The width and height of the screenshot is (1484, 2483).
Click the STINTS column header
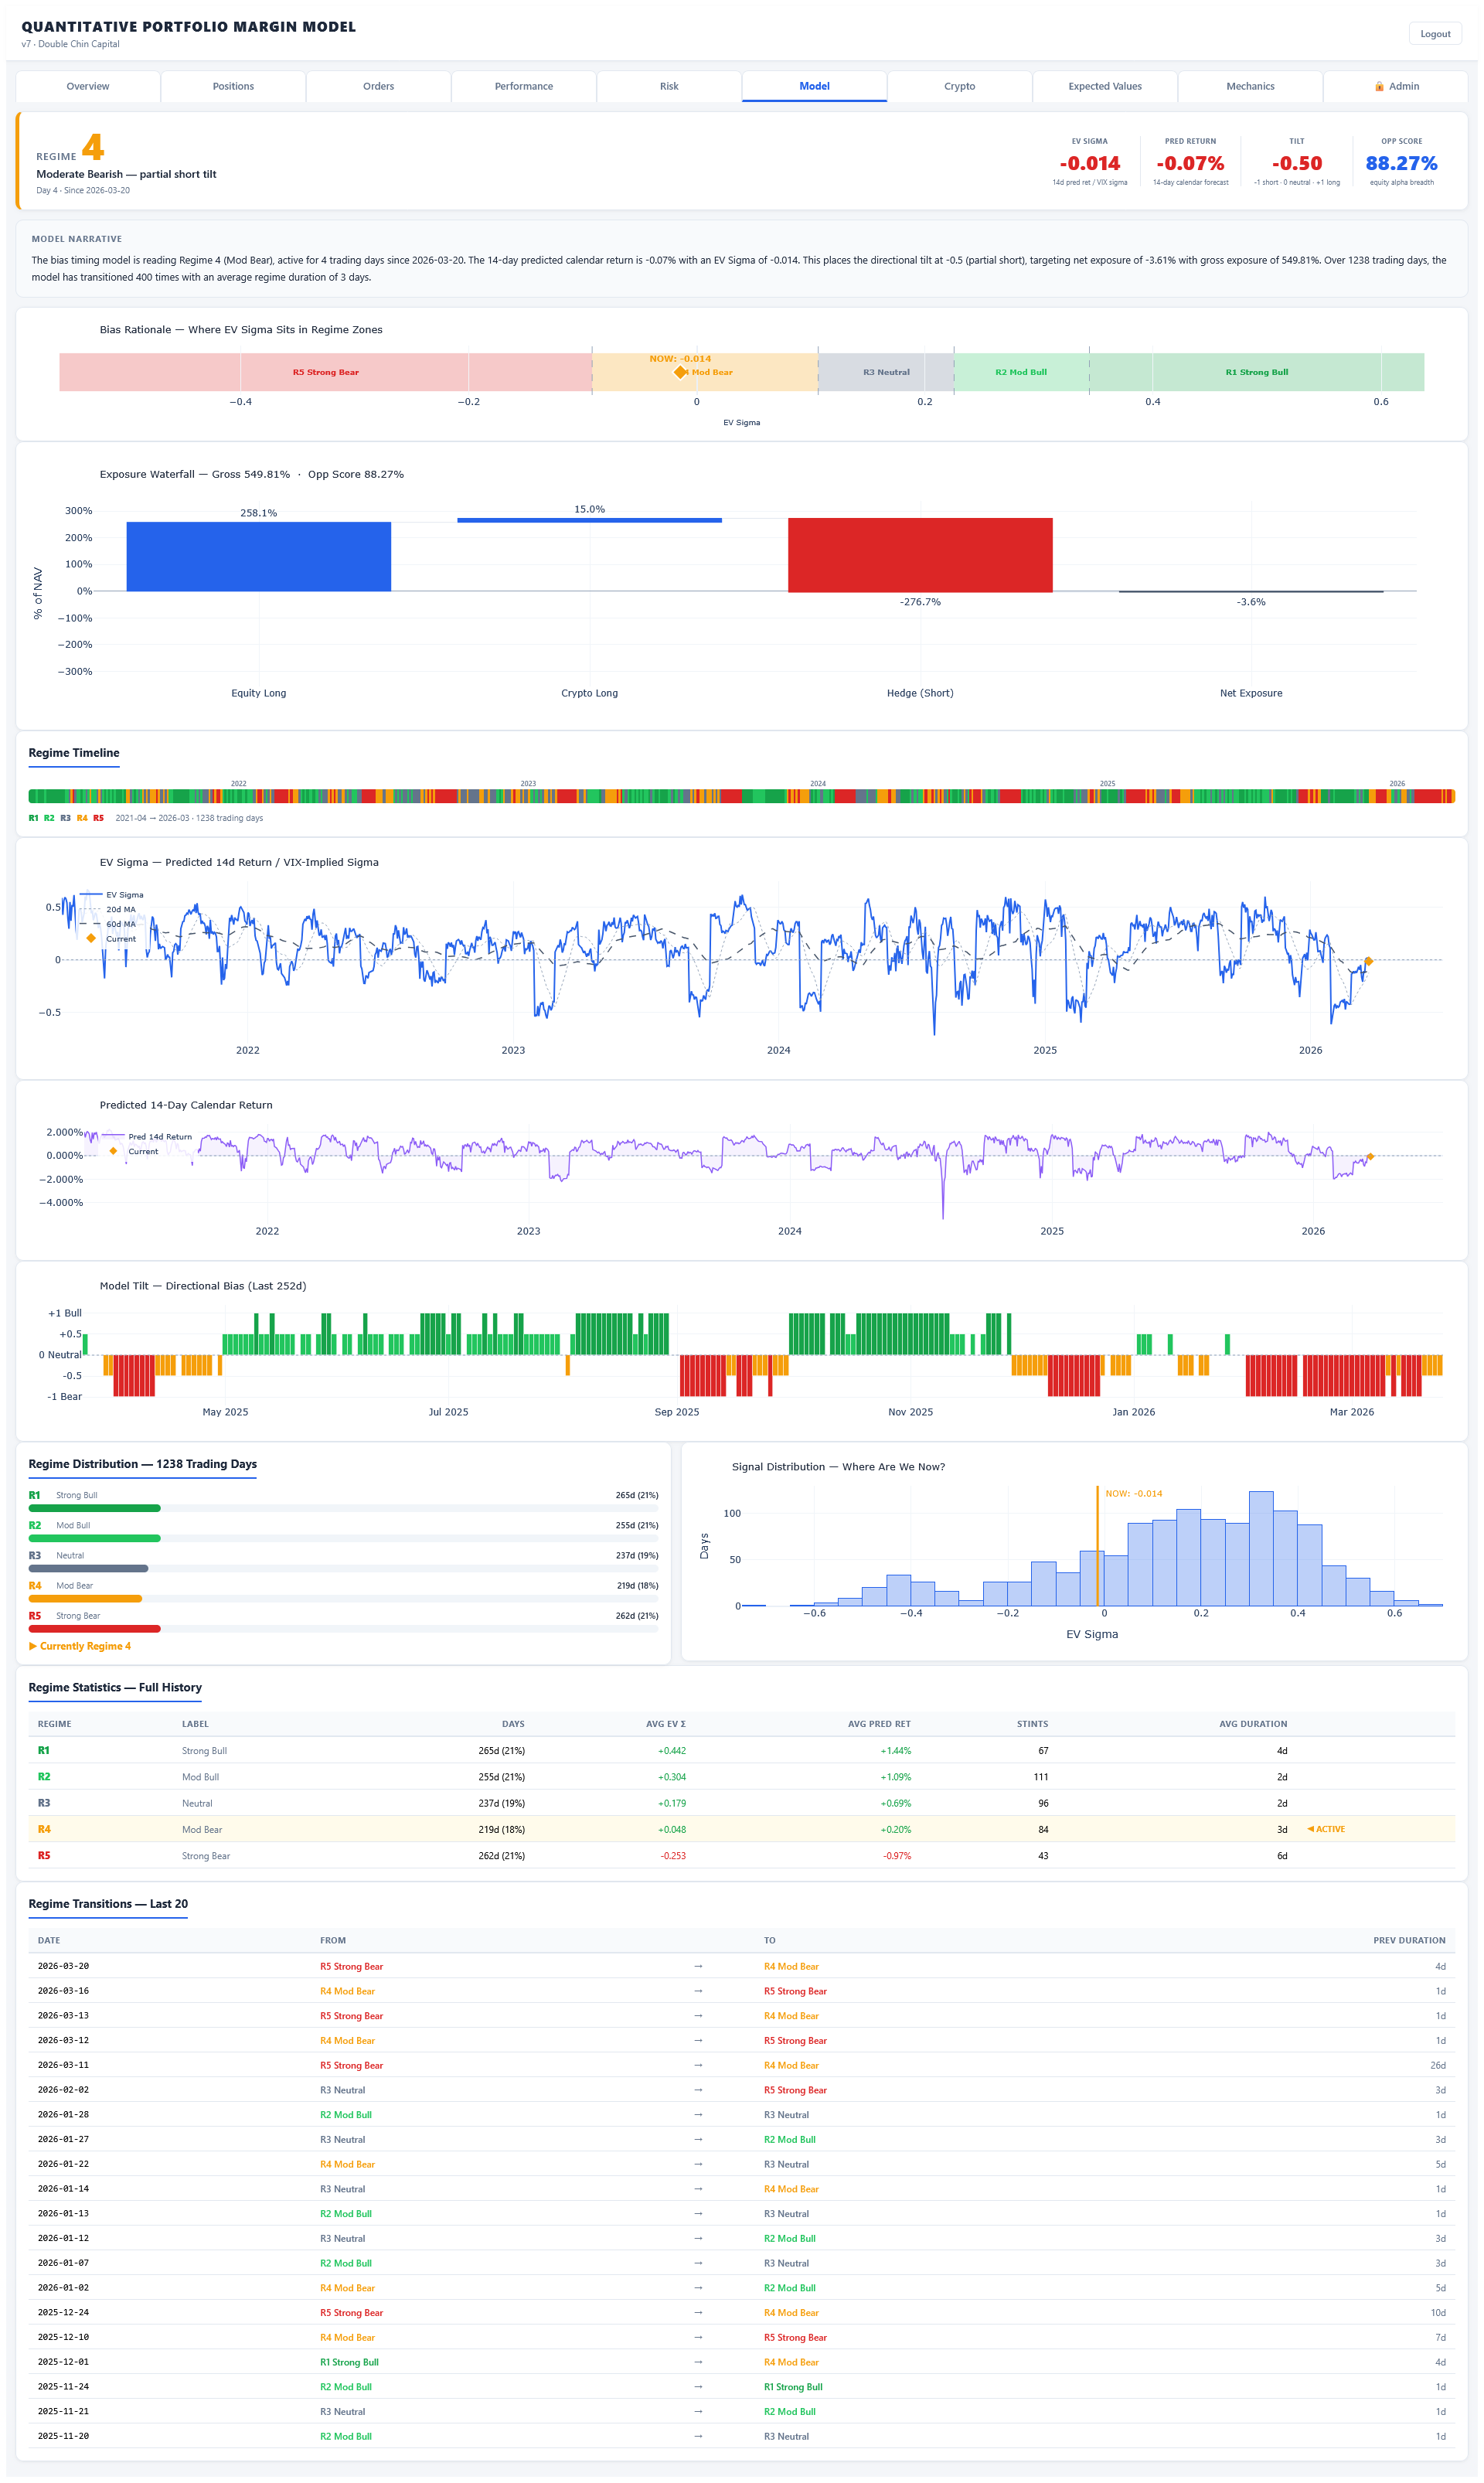click(x=1032, y=1724)
